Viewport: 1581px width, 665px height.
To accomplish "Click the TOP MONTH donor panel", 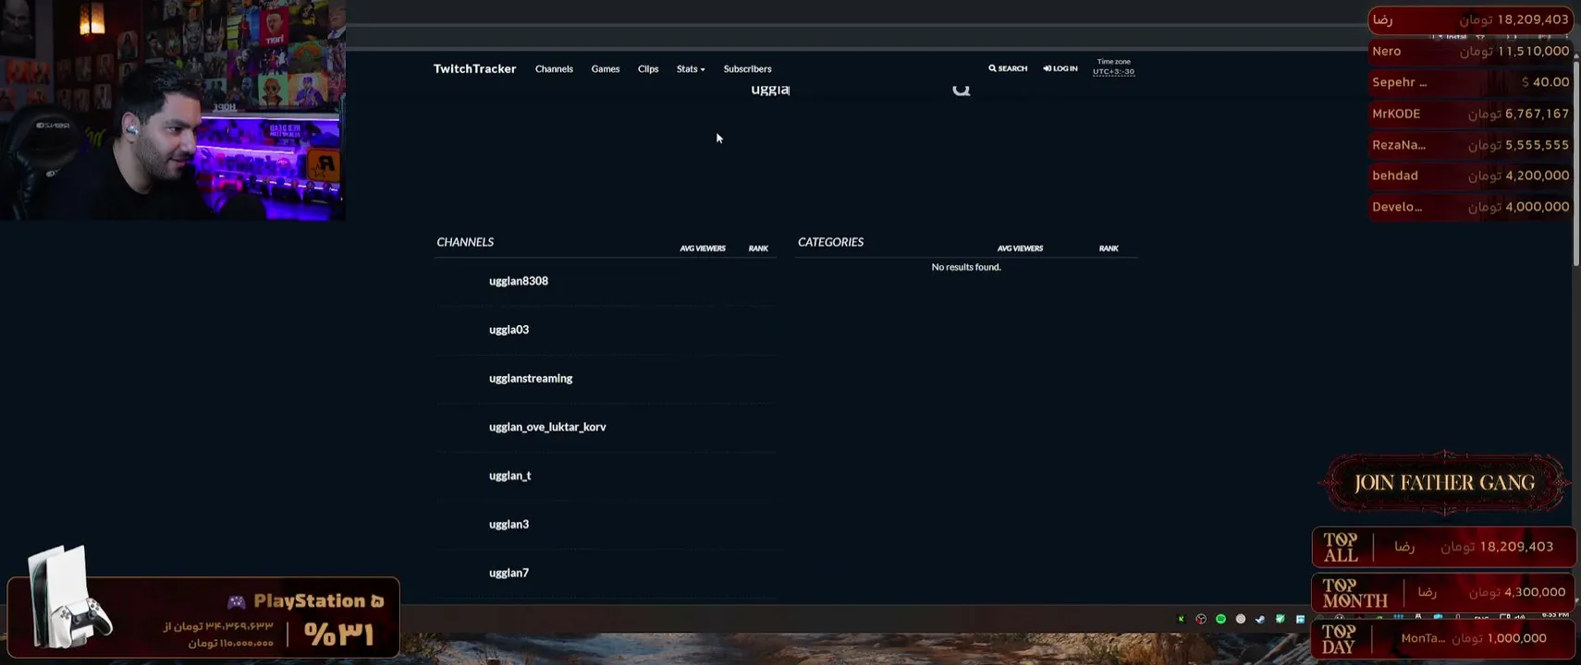I will click(x=1444, y=592).
